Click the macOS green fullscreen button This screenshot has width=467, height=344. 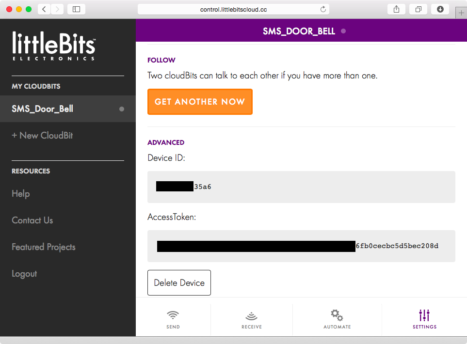(29, 9)
